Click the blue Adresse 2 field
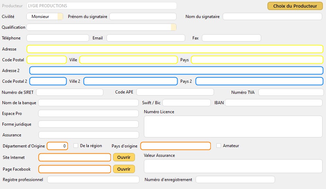326x189 pixels. 176,71
